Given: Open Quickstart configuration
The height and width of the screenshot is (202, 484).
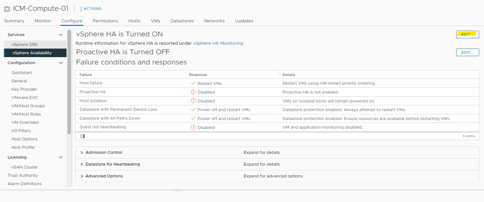Looking at the screenshot, I should pyautogui.click(x=22, y=72).
